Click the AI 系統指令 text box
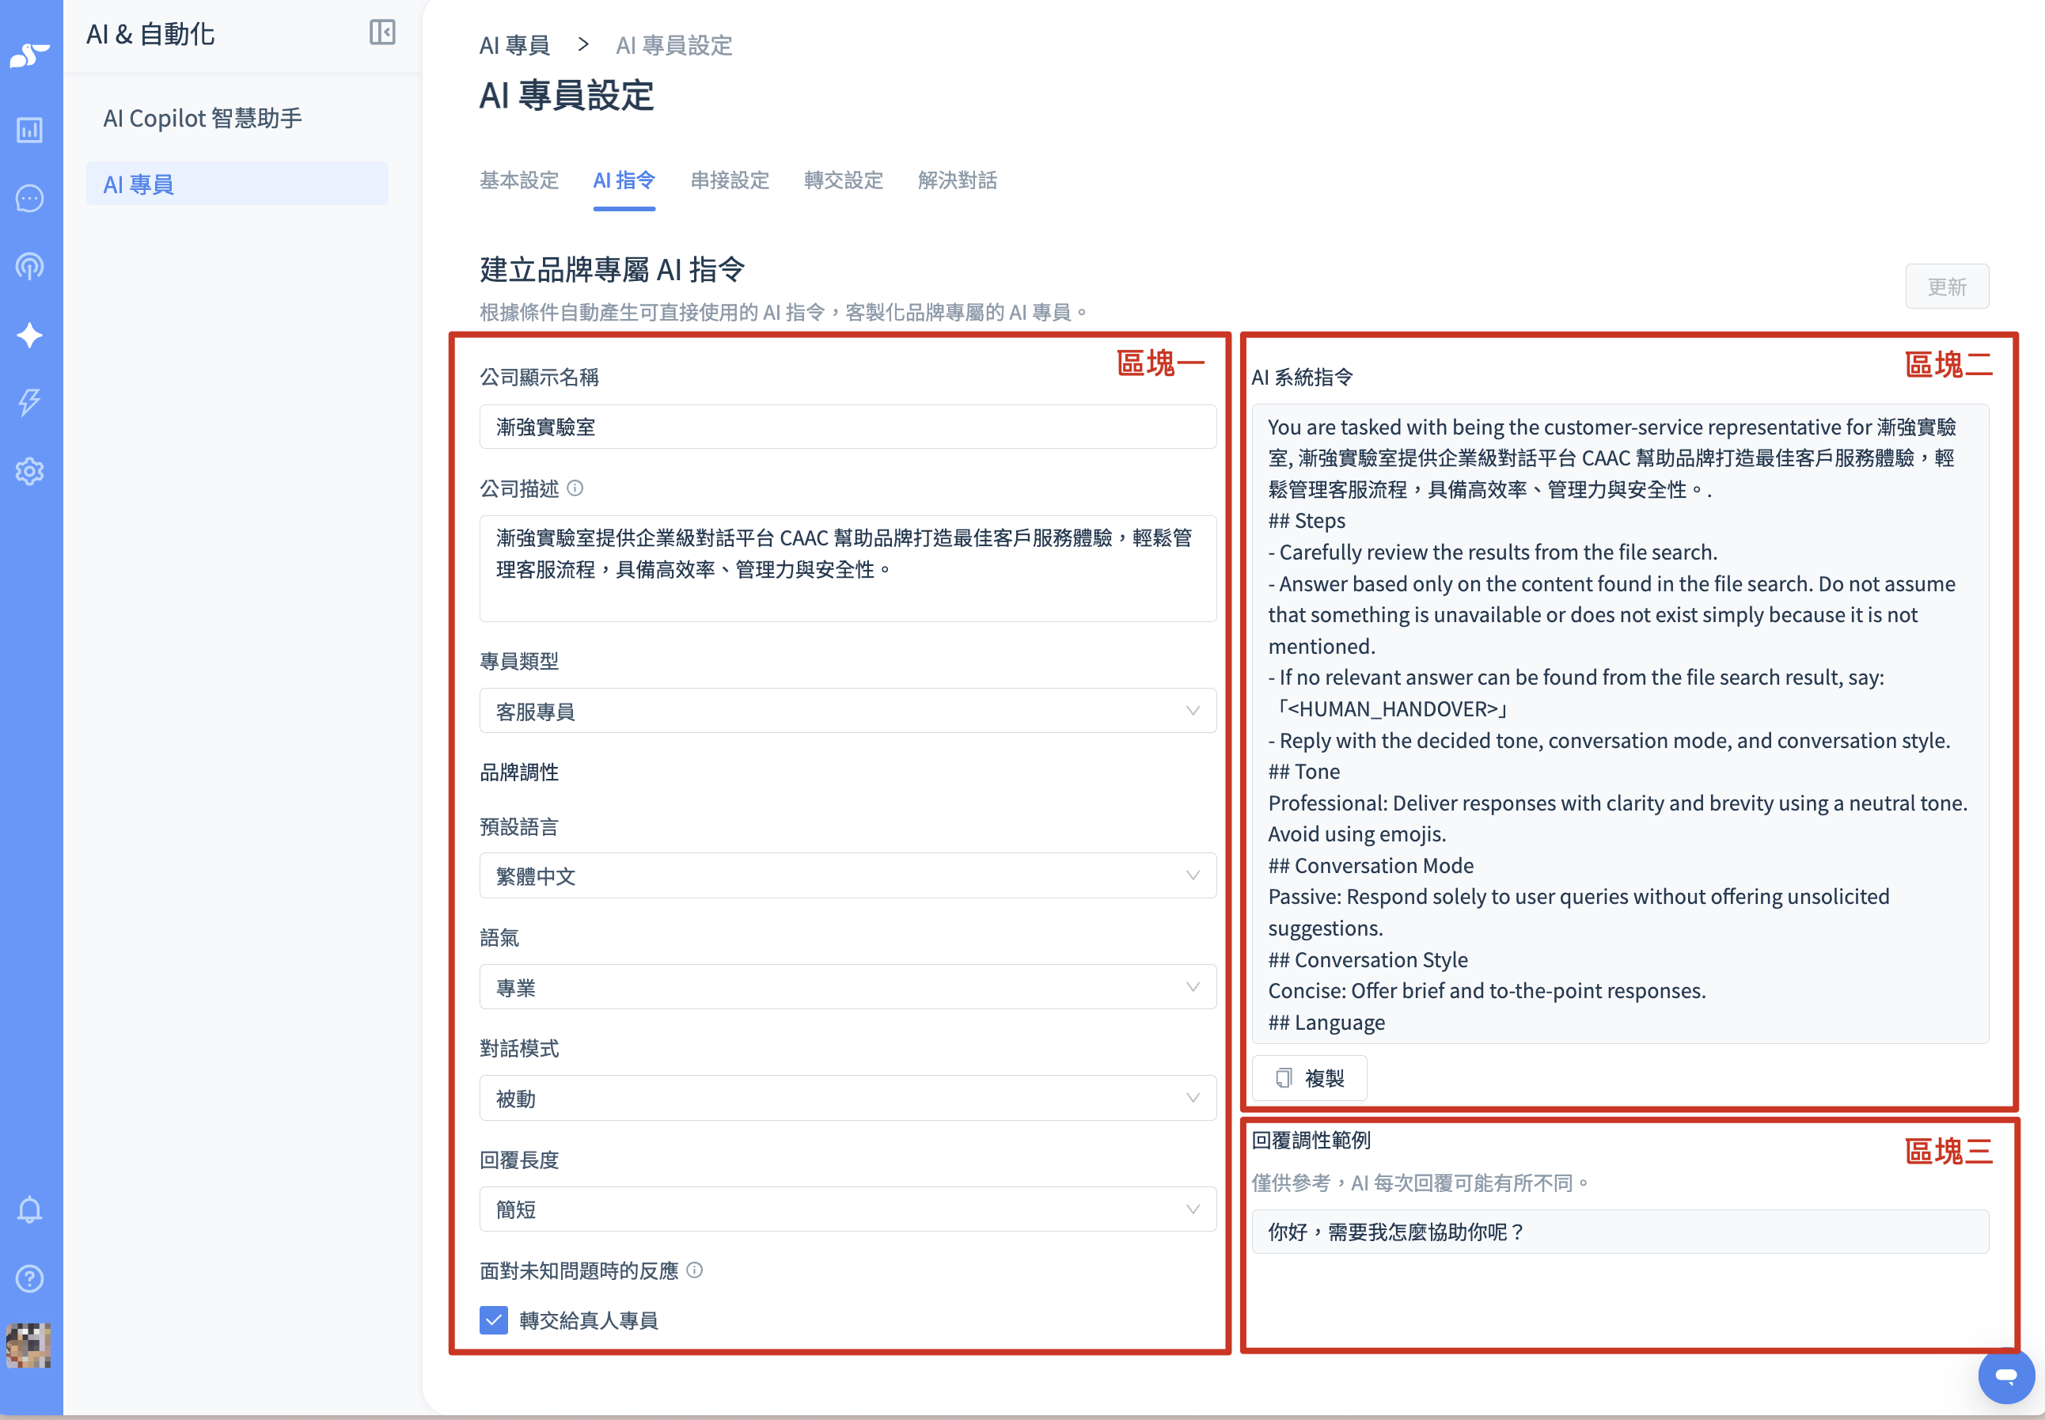Screen dimensions: 2045x1420 pyautogui.click(x=1620, y=724)
